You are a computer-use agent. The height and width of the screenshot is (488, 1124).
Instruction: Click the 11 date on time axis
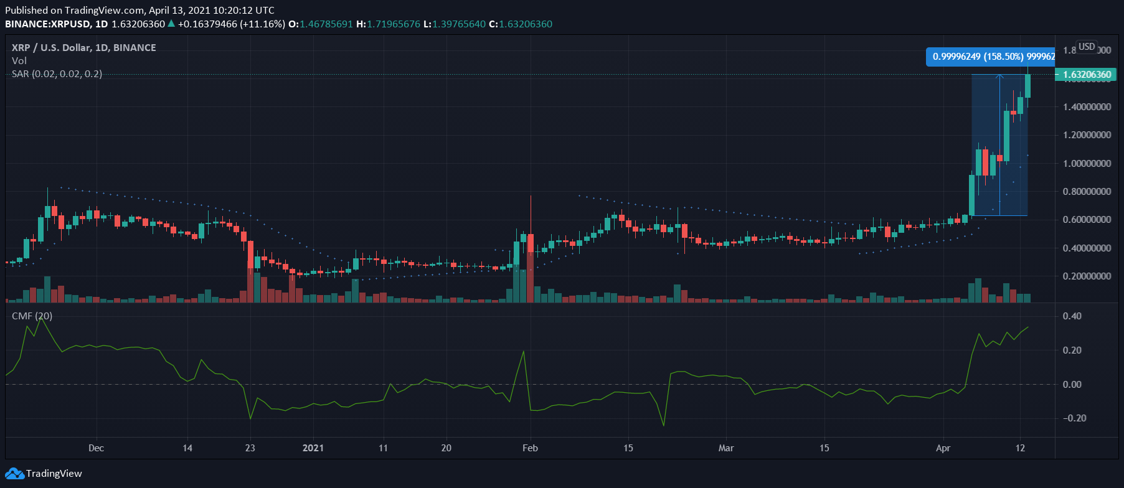[383, 448]
